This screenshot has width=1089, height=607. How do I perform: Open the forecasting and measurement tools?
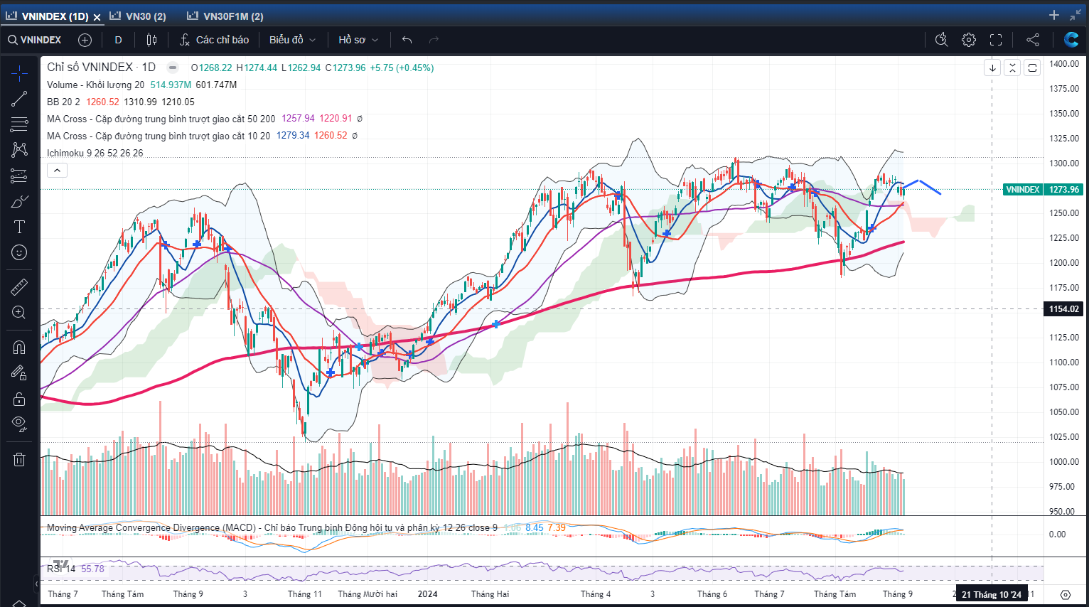click(19, 176)
